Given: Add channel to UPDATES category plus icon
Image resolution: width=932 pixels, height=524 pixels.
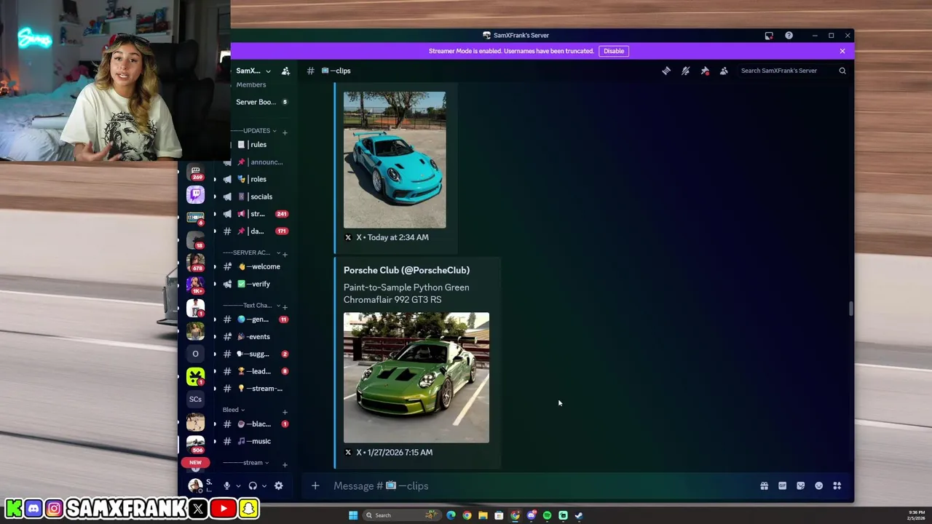Looking at the screenshot, I should [x=285, y=132].
